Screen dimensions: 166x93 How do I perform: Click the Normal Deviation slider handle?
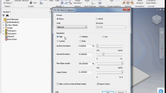point(103,54)
